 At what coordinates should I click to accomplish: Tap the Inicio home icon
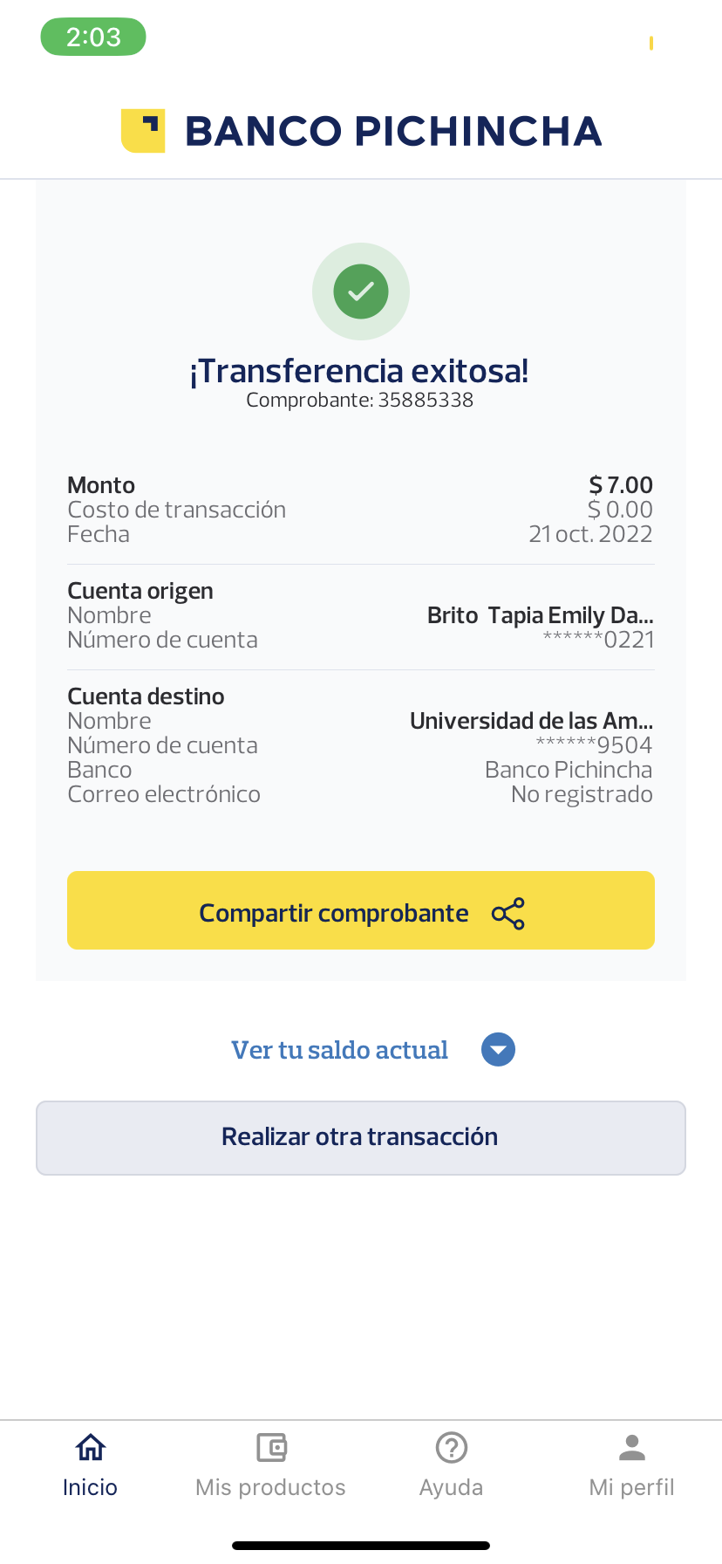(x=91, y=1447)
